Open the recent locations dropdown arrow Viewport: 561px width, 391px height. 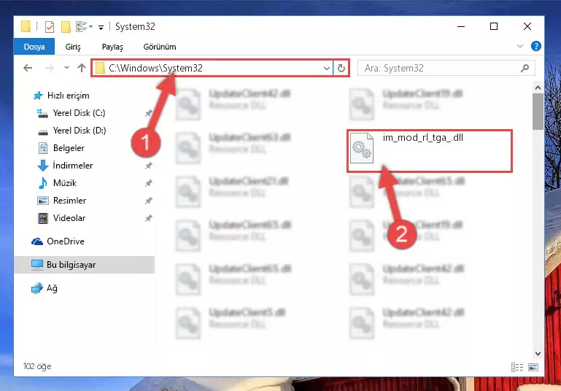(x=66, y=68)
